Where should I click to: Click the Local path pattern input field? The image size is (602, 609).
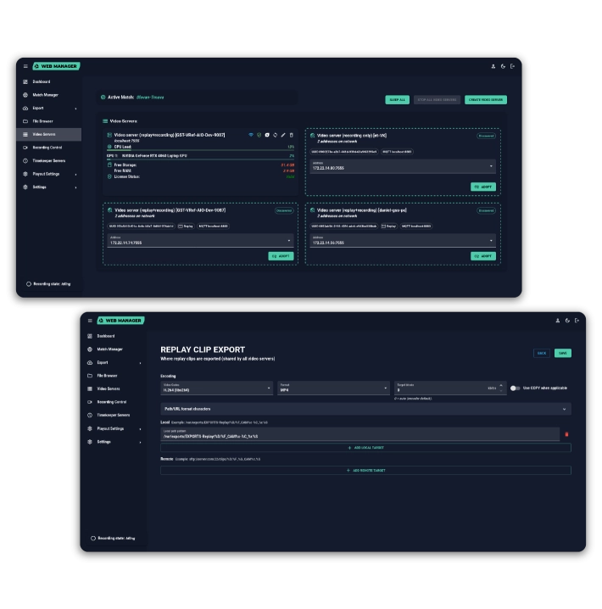[x=360, y=434]
